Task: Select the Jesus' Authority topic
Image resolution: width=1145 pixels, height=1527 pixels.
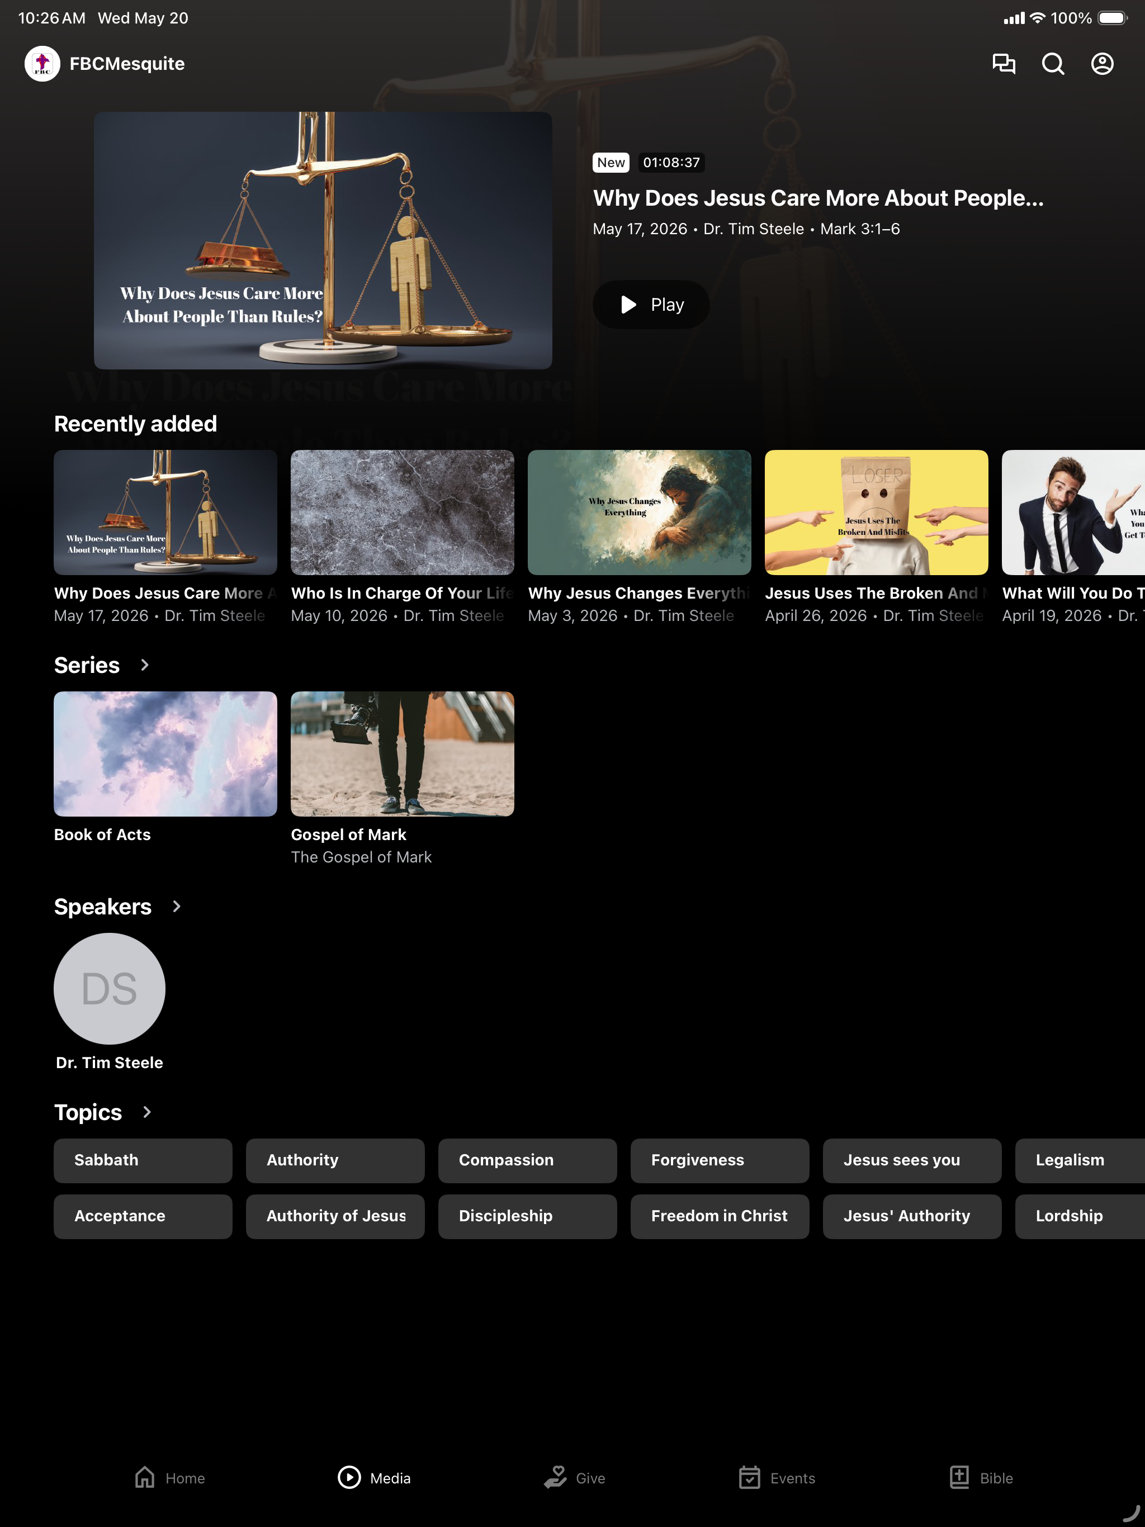Action: (912, 1216)
